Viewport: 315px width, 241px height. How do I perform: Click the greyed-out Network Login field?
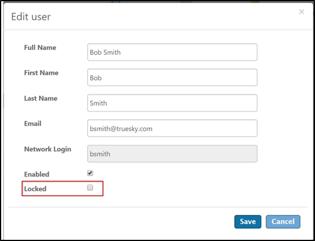point(172,154)
